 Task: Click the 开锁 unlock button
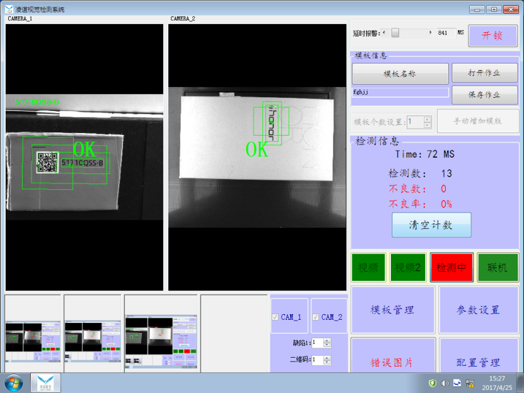[492, 35]
